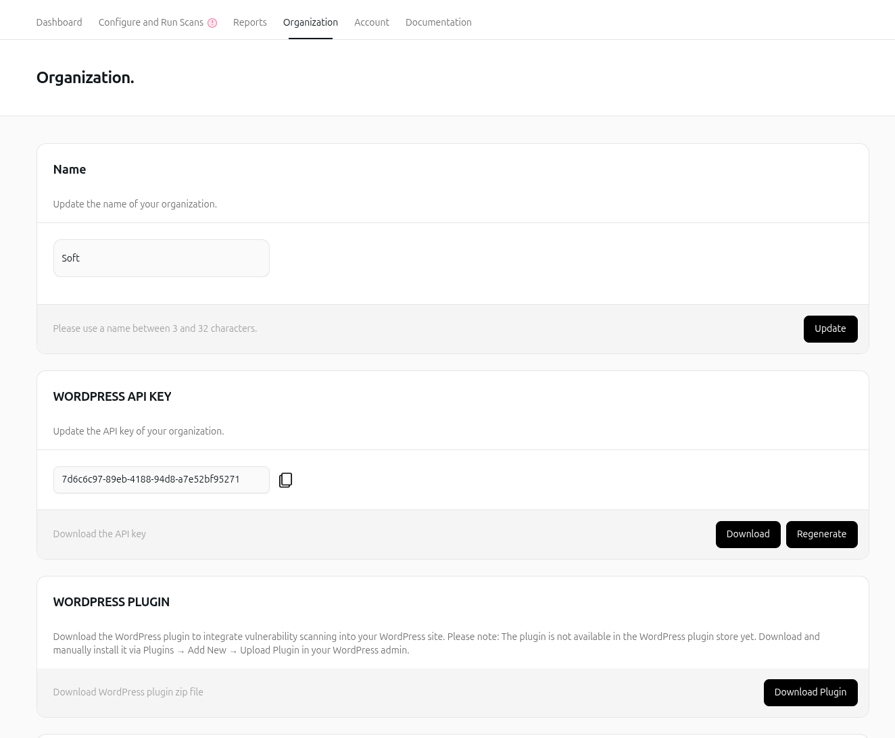Go to Configure and Run Scans
The image size is (895, 738).
[x=151, y=22]
